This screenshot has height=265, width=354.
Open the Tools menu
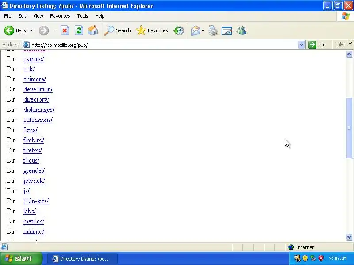[x=83, y=16]
